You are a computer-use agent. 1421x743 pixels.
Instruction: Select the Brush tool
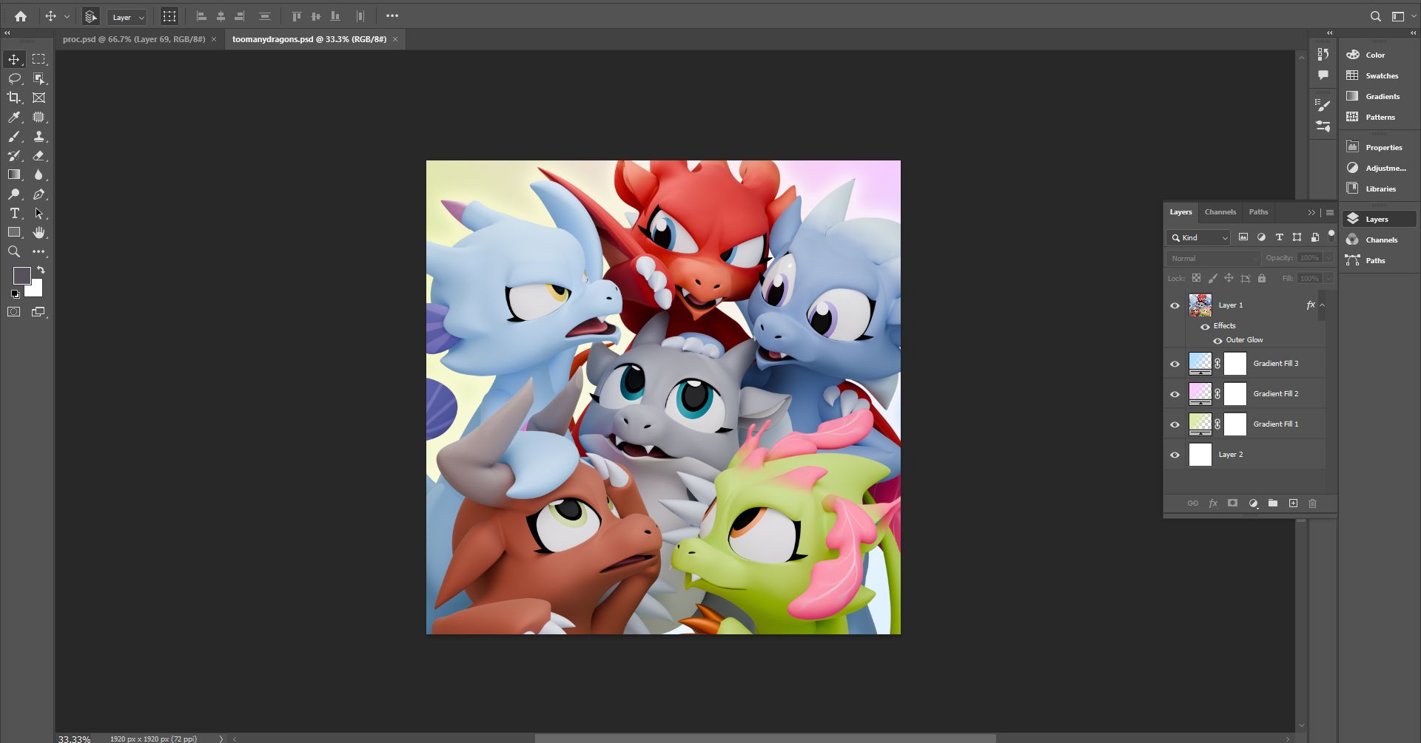14,137
